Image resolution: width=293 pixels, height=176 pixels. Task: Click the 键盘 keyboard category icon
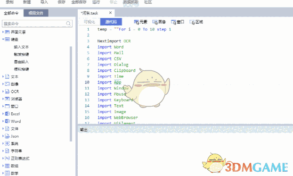tap(7, 39)
